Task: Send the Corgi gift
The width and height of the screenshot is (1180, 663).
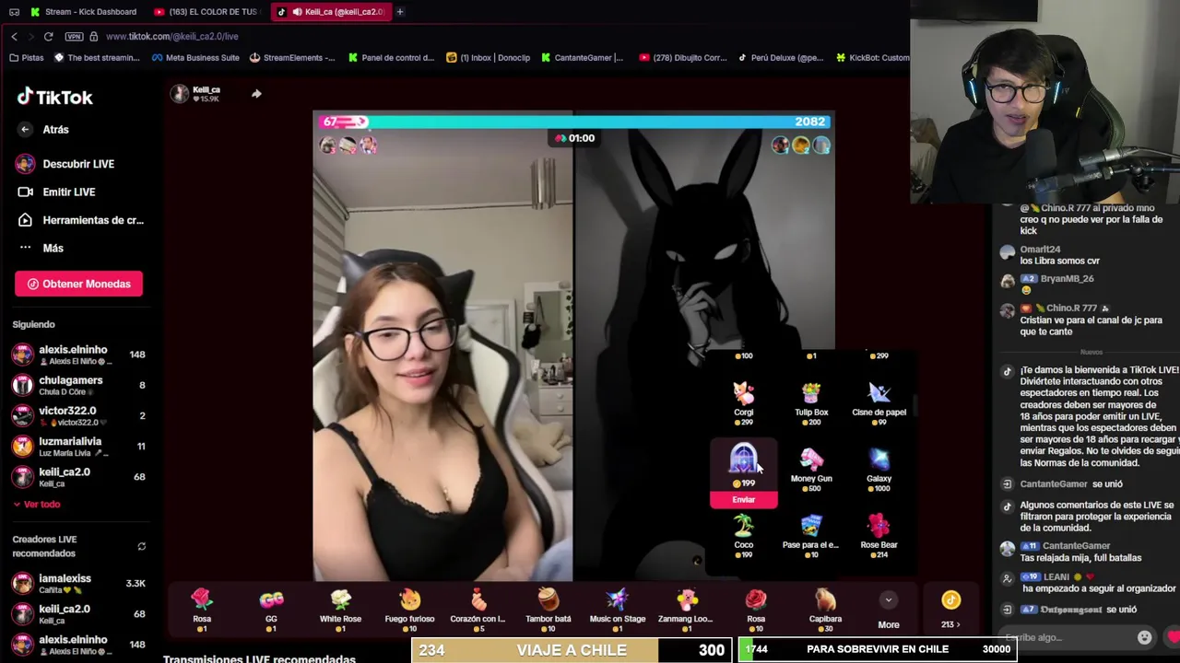Action: point(743,402)
